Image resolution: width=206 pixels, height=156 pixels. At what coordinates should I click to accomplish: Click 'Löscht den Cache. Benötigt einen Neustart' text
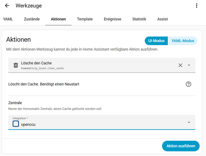(44, 84)
